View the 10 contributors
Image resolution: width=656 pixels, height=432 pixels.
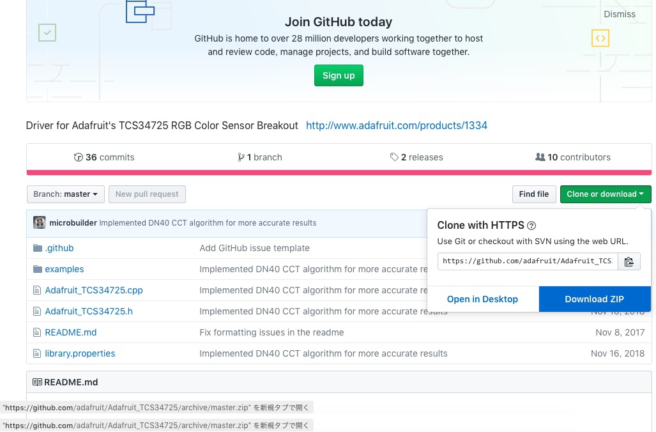click(x=573, y=157)
